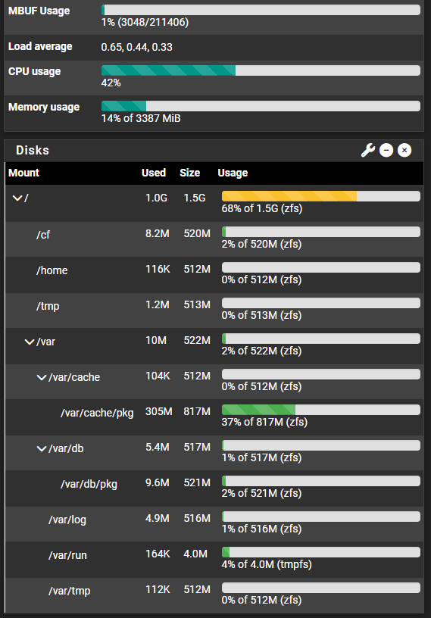This screenshot has width=431, height=618.
Task: Click the Used column header
Action: pos(154,173)
